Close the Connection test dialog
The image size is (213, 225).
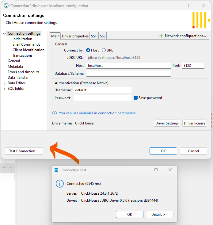pos(170,170)
